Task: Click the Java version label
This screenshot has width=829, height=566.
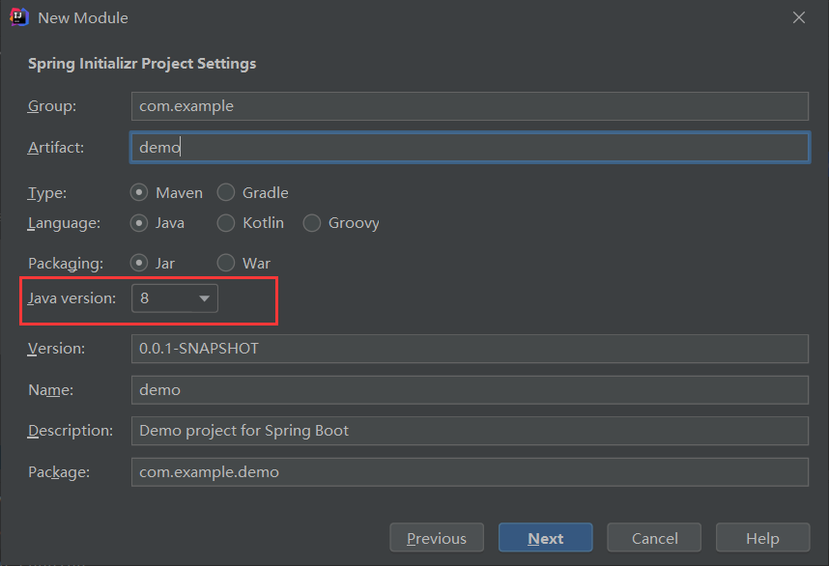Action: coord(71,298)
